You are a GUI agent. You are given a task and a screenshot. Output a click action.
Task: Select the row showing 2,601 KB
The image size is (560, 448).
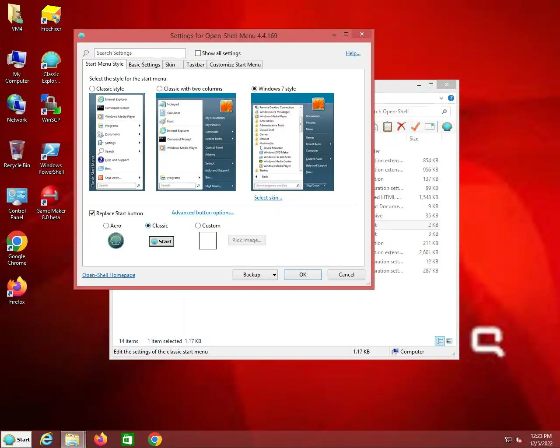pyautogui.click(x=407, y=252)
